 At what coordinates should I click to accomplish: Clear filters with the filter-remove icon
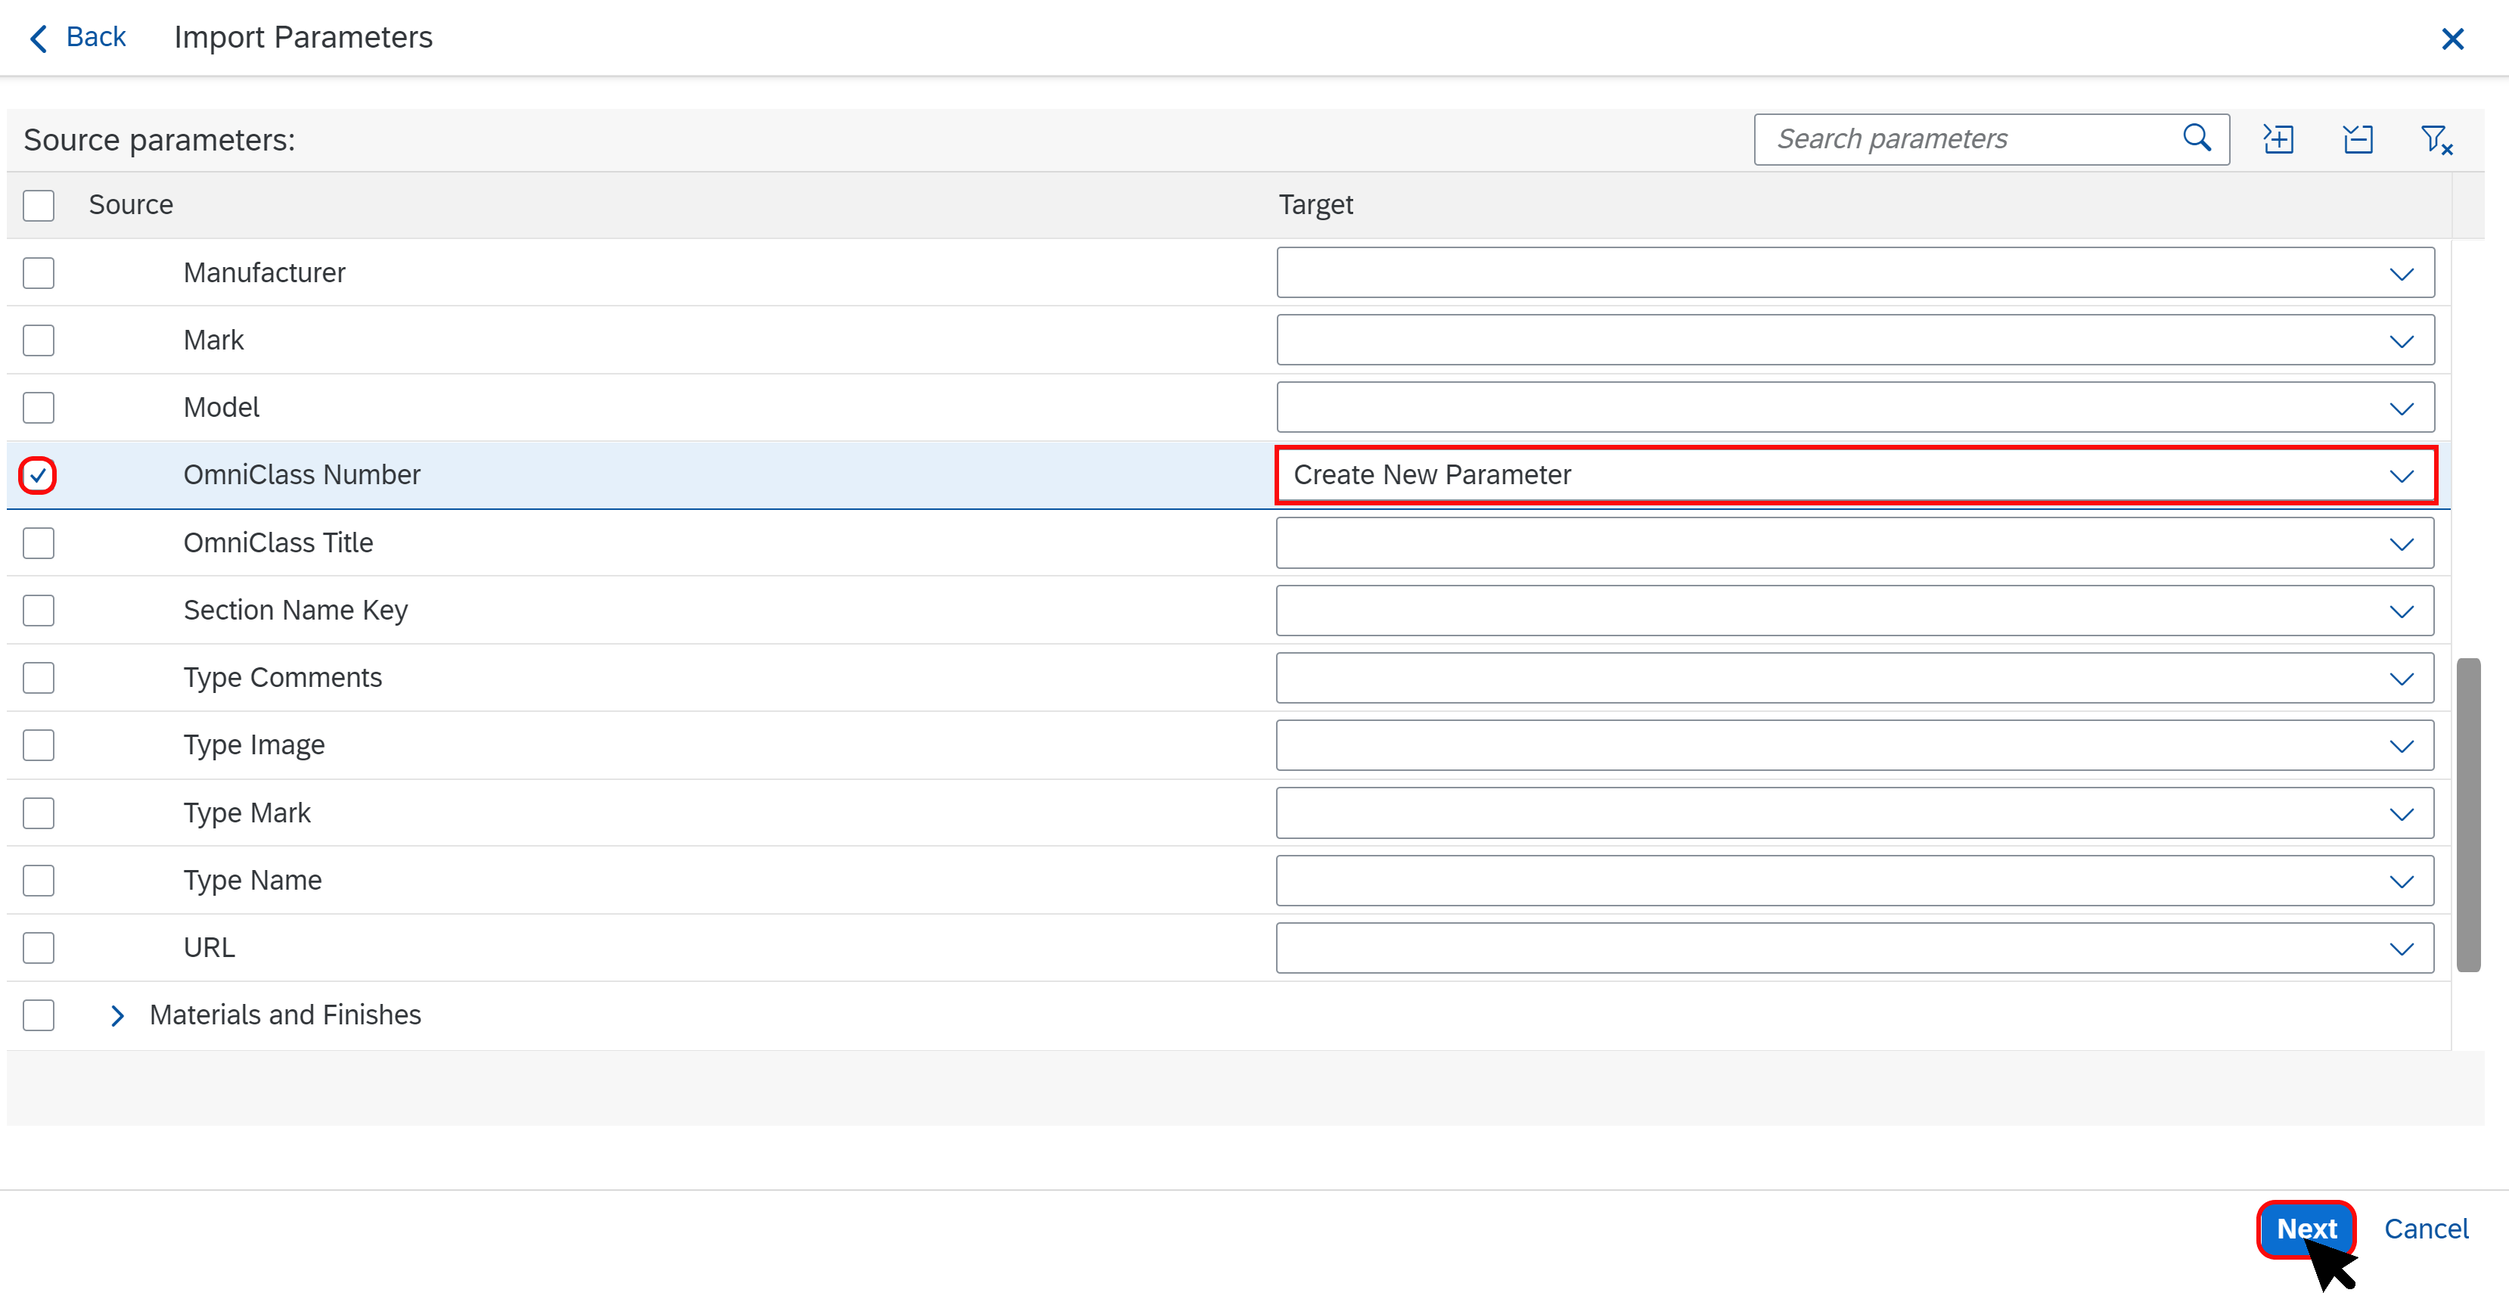[x=2436, y=139]
